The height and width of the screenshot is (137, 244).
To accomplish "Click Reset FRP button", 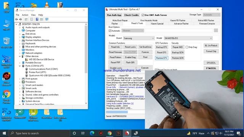I will 116,62.
